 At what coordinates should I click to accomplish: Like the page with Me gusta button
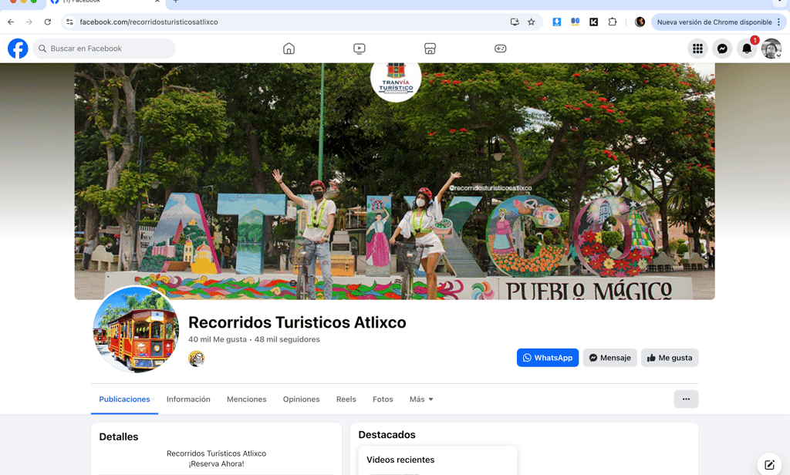point(670,358)
